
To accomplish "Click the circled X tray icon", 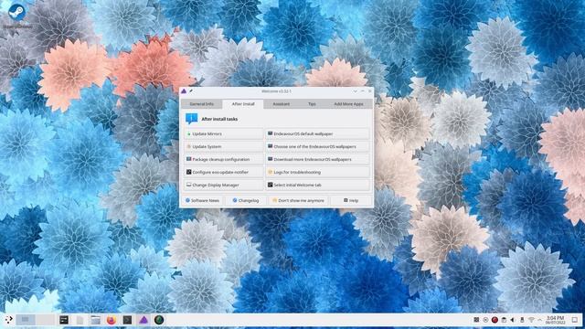I will pyautogui.click(x=485, y=320).
